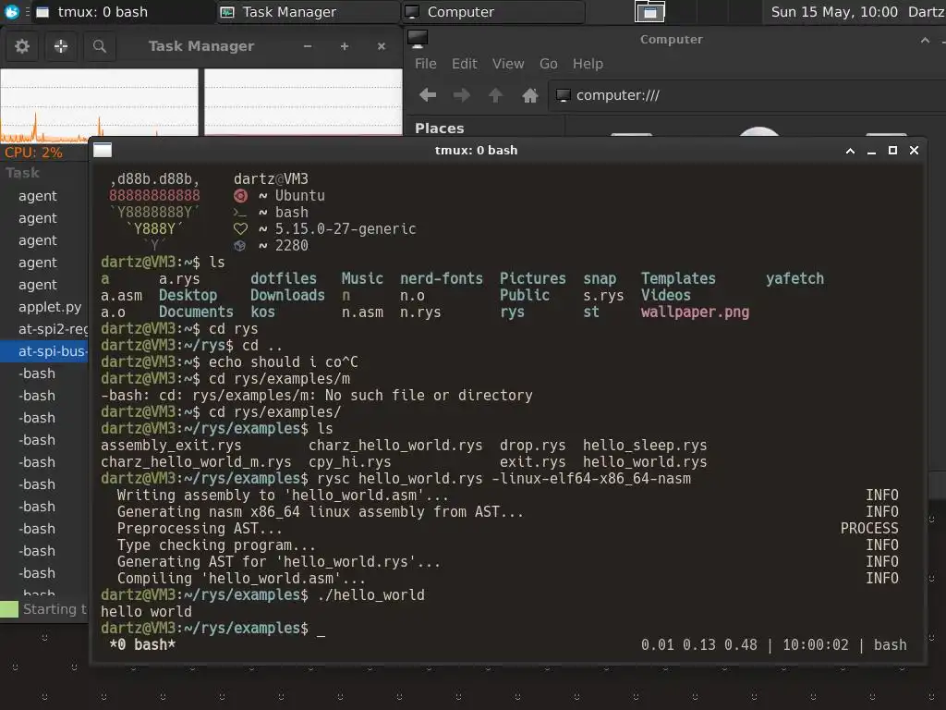This screenshot has height=710, width=946.
Task: Click dotfiles directory name in terminal
Action: coord(283,278)
